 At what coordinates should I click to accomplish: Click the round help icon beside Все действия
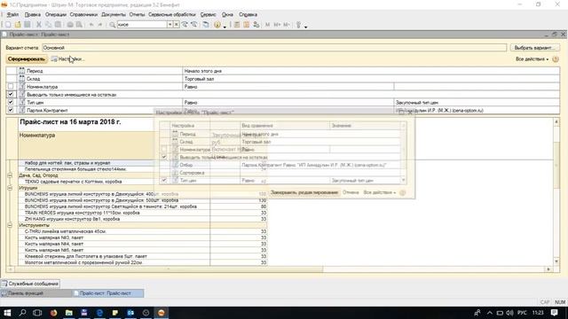click(x=556, y=59)
